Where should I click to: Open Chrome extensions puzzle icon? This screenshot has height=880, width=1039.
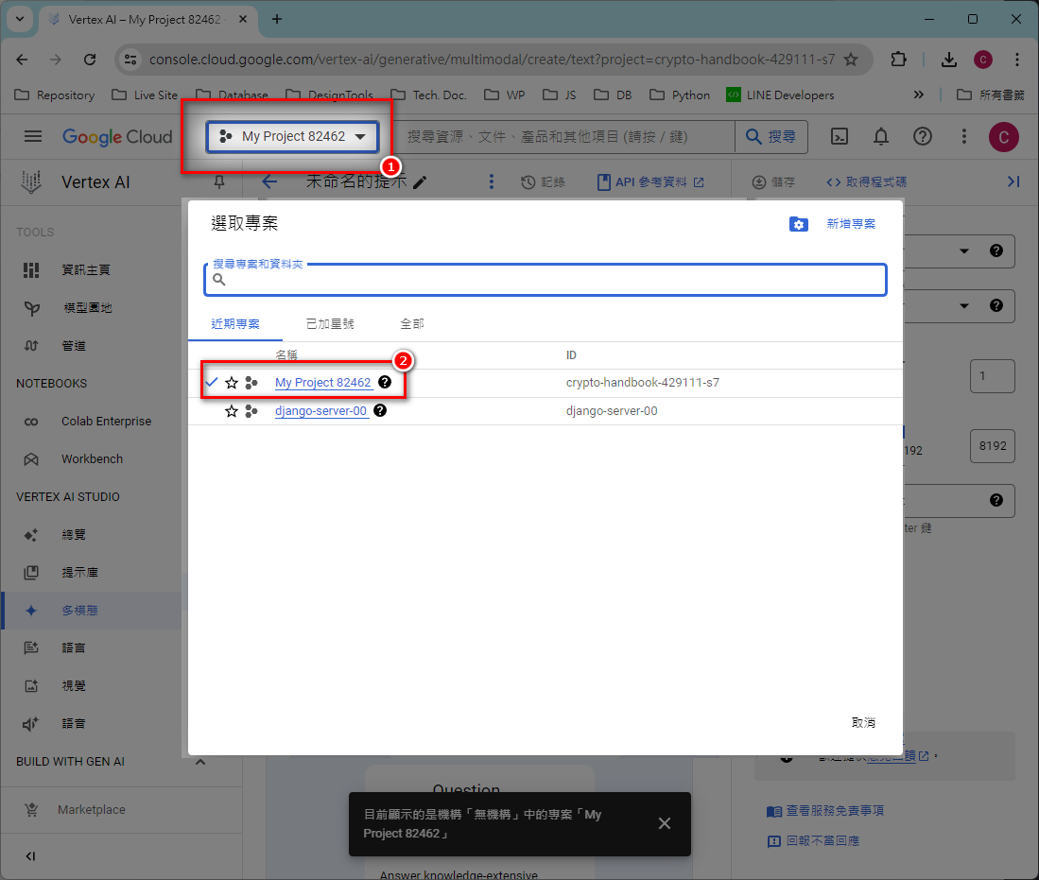898,60
